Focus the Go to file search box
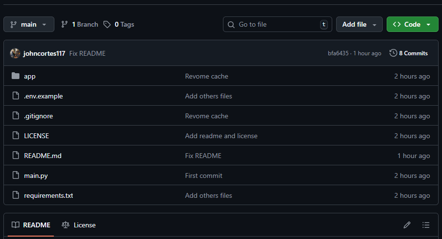The width and height of the screenshot is (442, 239). 277,24
